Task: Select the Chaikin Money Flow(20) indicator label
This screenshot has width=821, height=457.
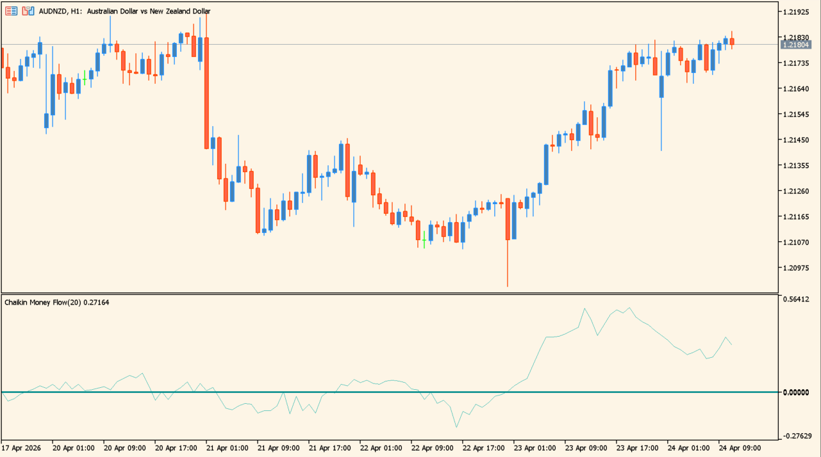Action: [56, 302]
